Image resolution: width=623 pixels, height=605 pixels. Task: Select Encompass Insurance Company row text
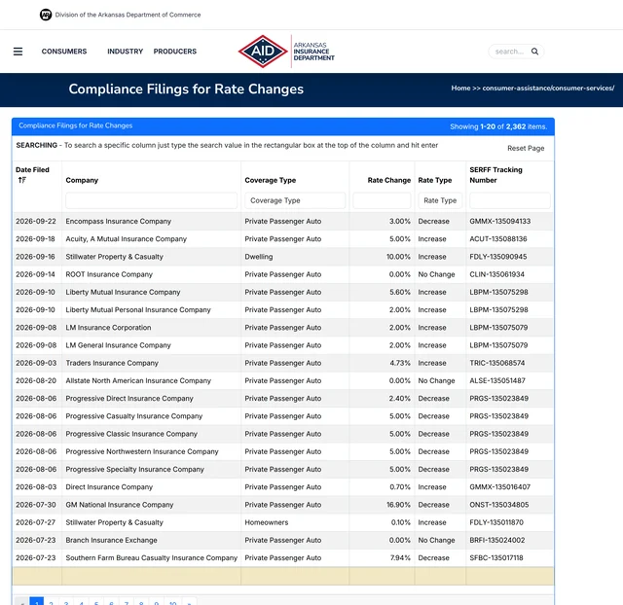(119, 221)
